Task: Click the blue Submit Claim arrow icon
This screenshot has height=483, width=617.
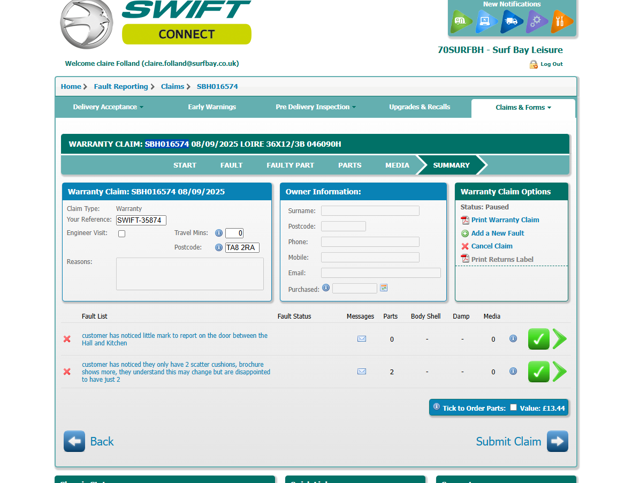Action: click(557, 441)
